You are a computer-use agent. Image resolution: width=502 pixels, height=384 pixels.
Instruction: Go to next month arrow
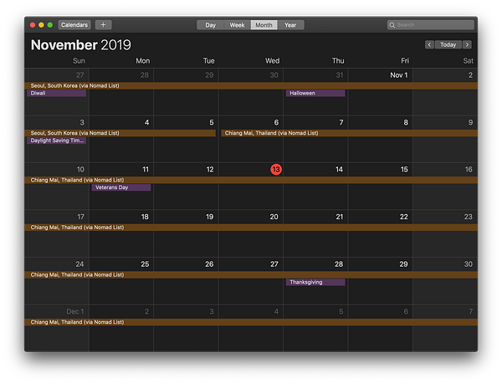(467, 44)
